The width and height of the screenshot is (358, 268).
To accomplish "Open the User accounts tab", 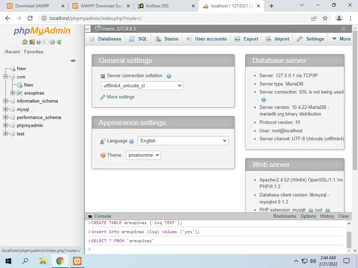I will click(x=206, y=39).
